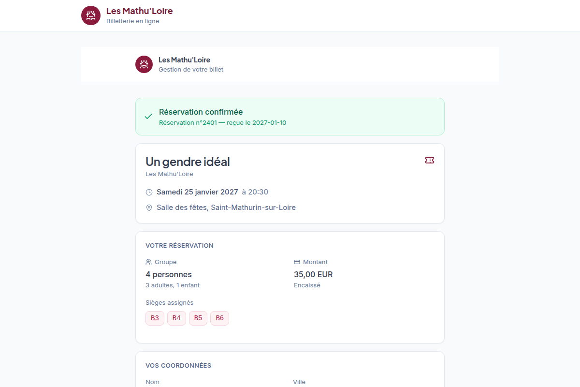Viewport: 580px width, 387px height.
Task: Click the reservation n°2401 line
Action: 222,123
